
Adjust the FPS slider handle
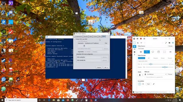click(x=151, y=64)
